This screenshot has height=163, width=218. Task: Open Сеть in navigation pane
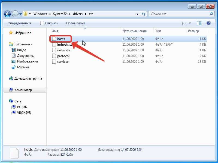coord(18,101)
